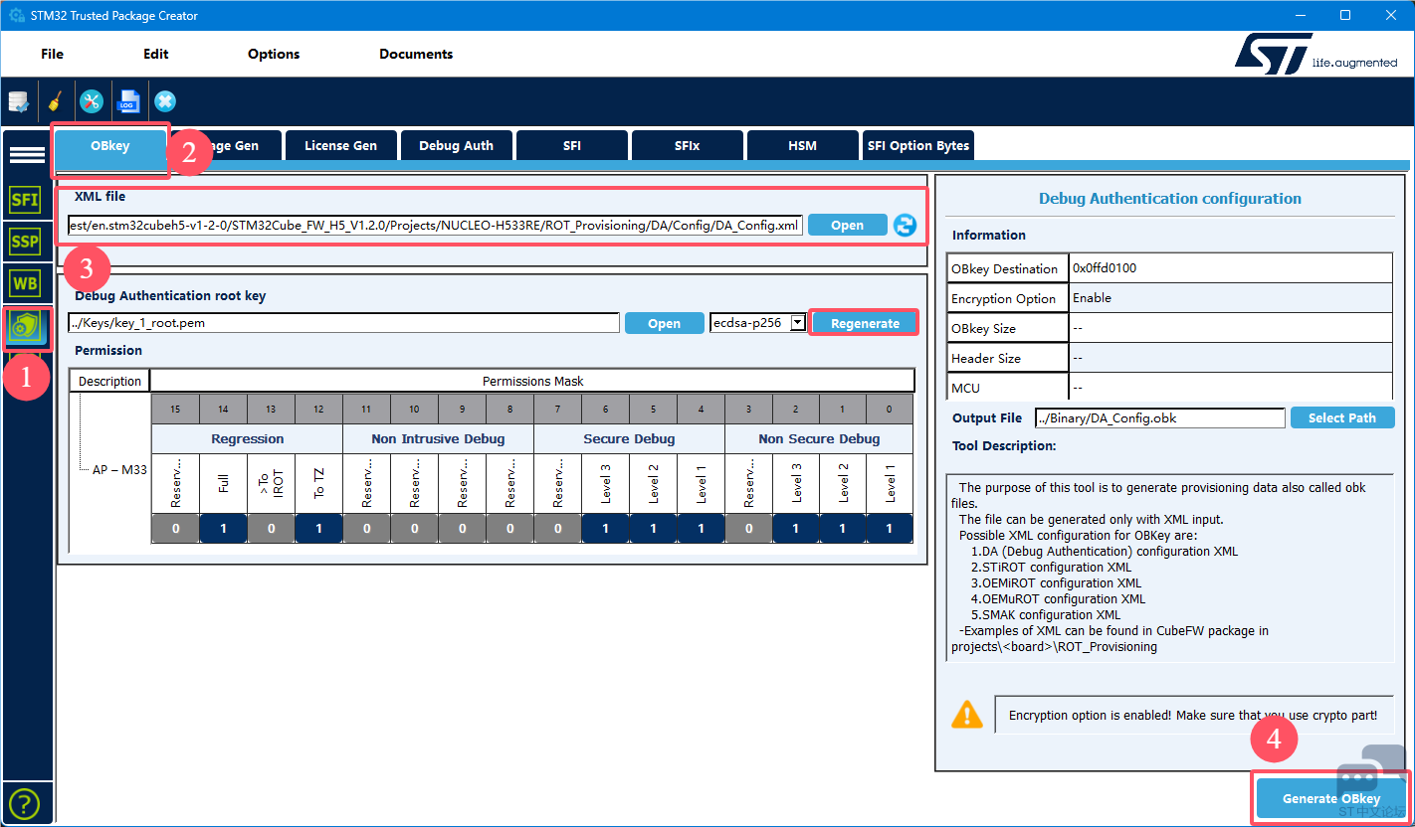Toggle Secure Debug Level 2 bit 5
The image size is (1415, 827).
[x=653, y=529]
